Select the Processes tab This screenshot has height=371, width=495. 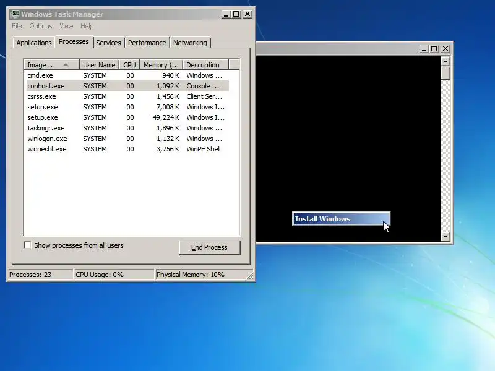click(74, 41)
